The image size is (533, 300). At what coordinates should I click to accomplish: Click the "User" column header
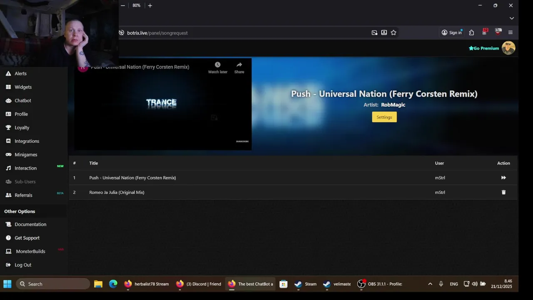[440, 163]
